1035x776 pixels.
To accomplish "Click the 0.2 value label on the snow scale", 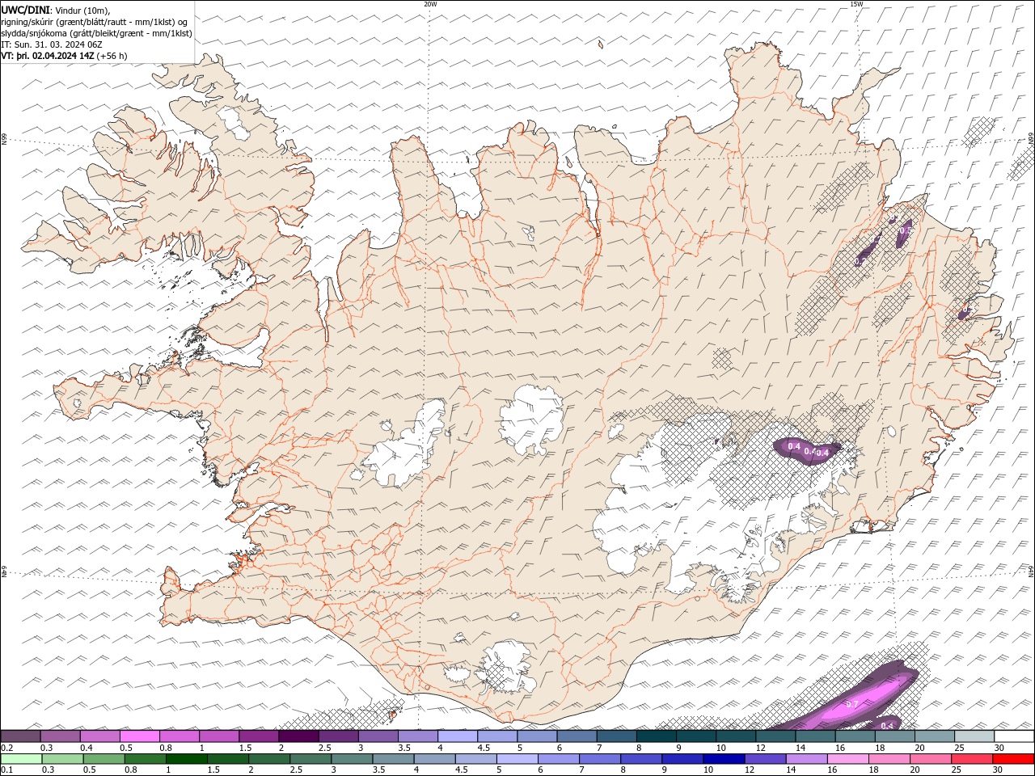I will click(x=7, y=747).
